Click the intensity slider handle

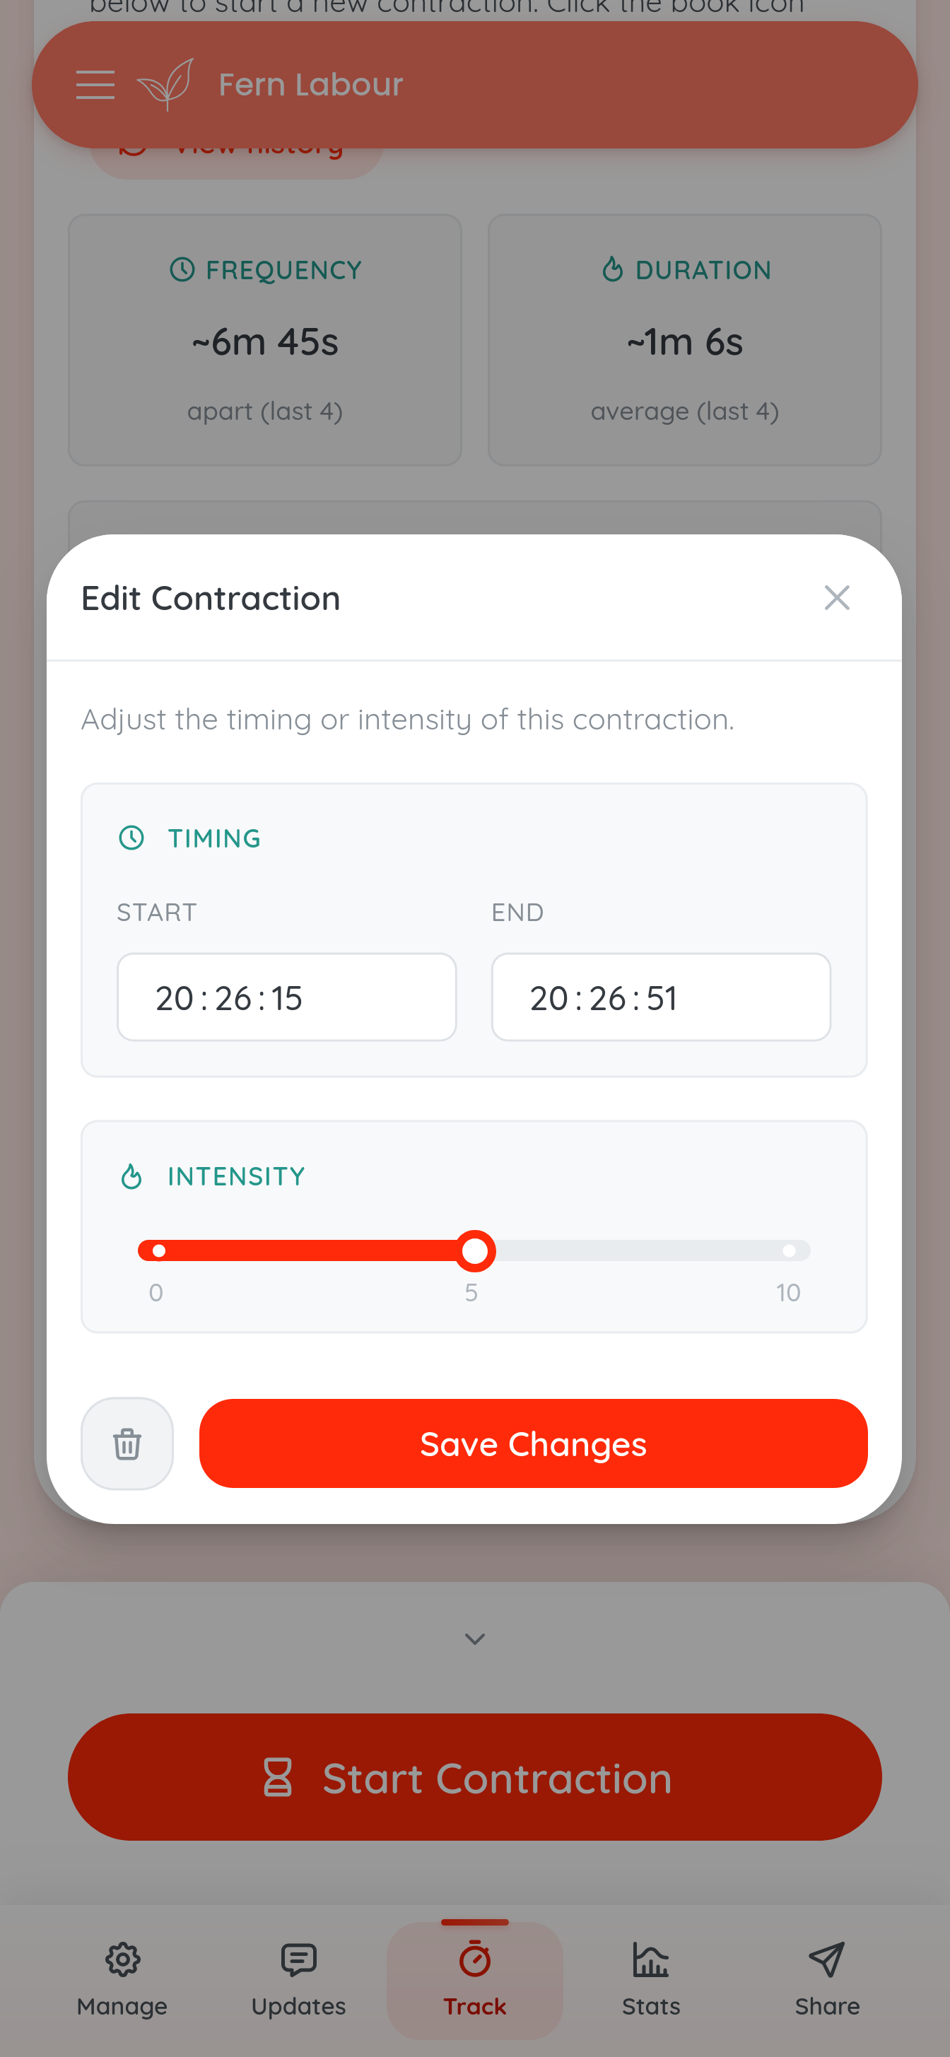[475, 1250]
